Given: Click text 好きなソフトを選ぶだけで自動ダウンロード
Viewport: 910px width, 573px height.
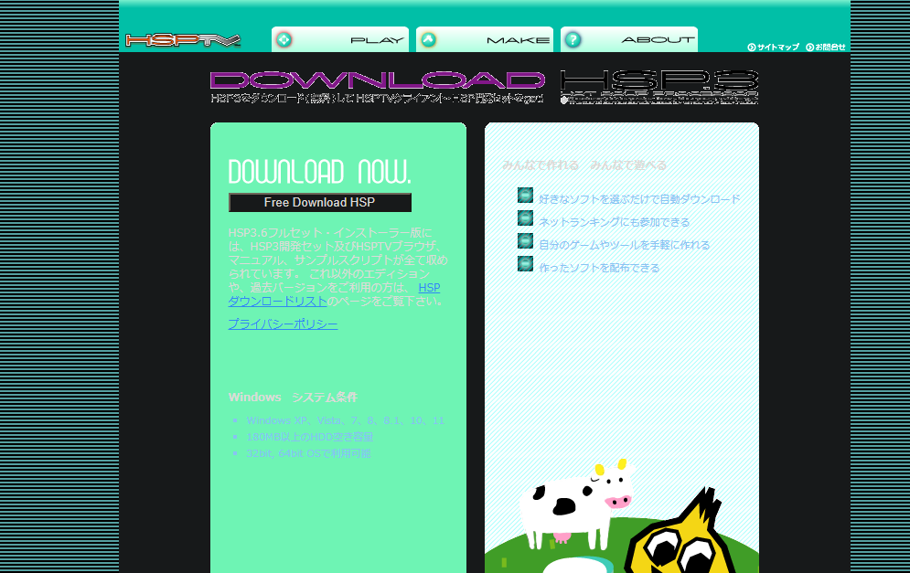Looking at the screenshot, I should (x=639, y=199).
